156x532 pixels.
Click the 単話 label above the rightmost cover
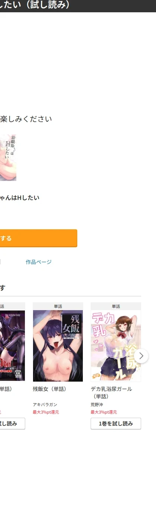116,306
